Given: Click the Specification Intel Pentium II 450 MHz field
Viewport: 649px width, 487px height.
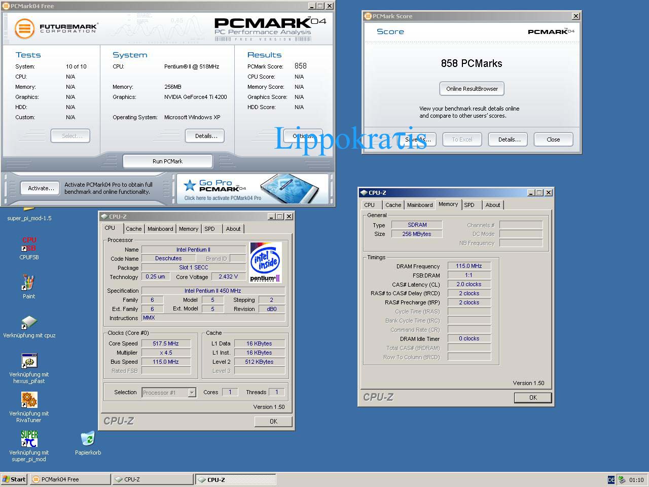Looking at the screenshot, I should tap(213, 291).
